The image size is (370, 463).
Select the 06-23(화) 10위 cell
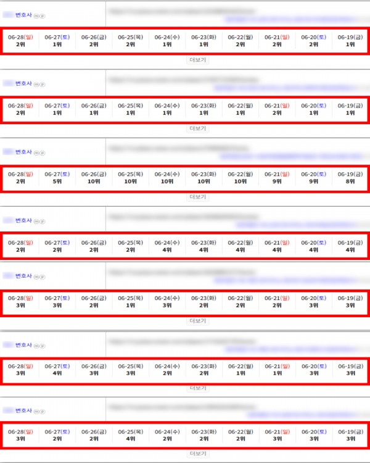[203, 178]
